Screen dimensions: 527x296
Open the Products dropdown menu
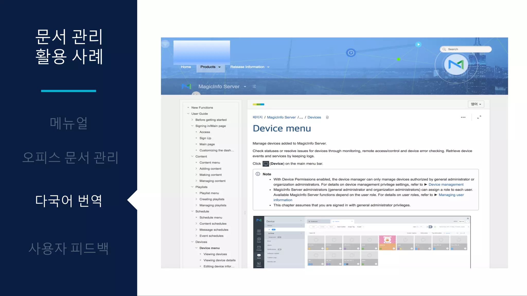point(210,67)
